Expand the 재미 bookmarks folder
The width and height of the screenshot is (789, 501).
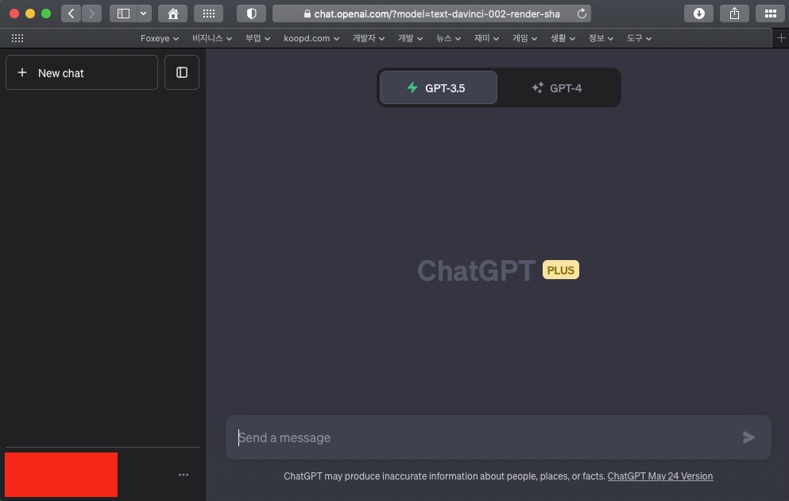click(486, 38)
